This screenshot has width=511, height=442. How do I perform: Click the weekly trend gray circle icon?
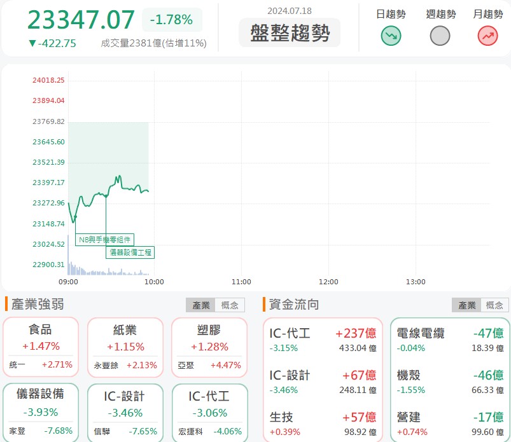point(440,36)
